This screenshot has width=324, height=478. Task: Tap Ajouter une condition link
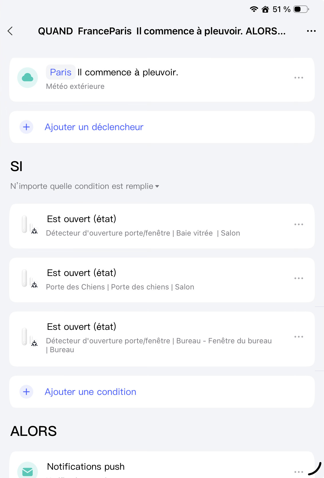tap(90, 392)
